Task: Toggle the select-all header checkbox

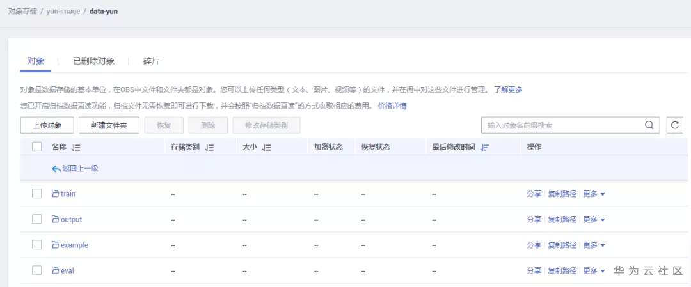Action: [x=36, y=147]
